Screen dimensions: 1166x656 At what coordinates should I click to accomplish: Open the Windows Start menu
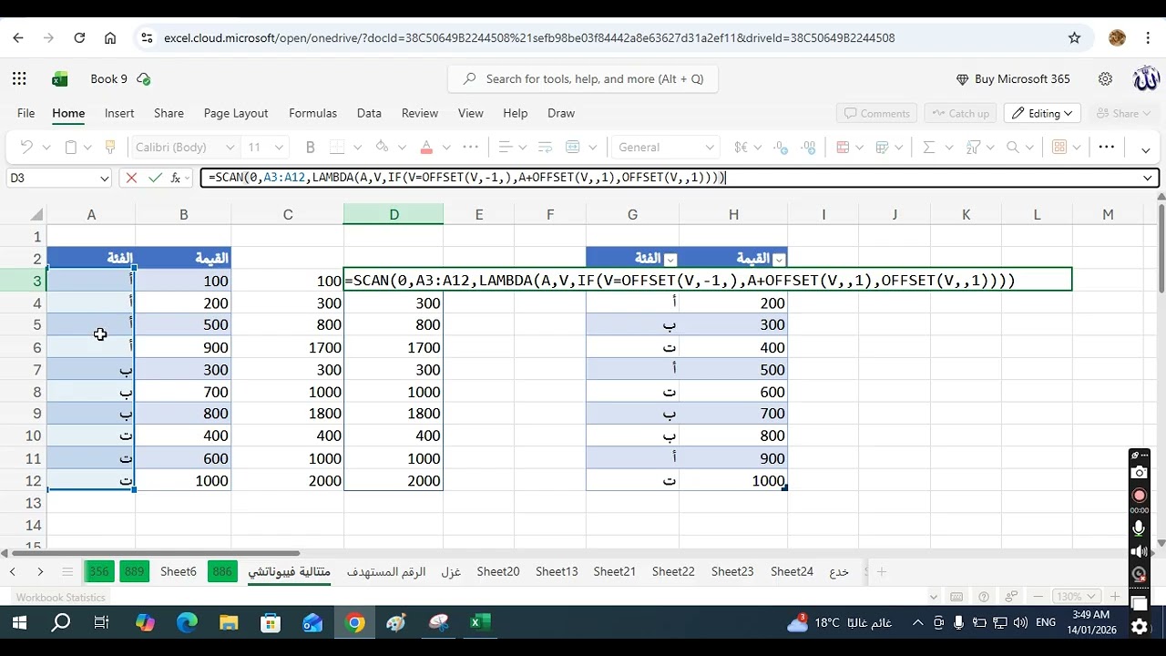pos(19,623)
